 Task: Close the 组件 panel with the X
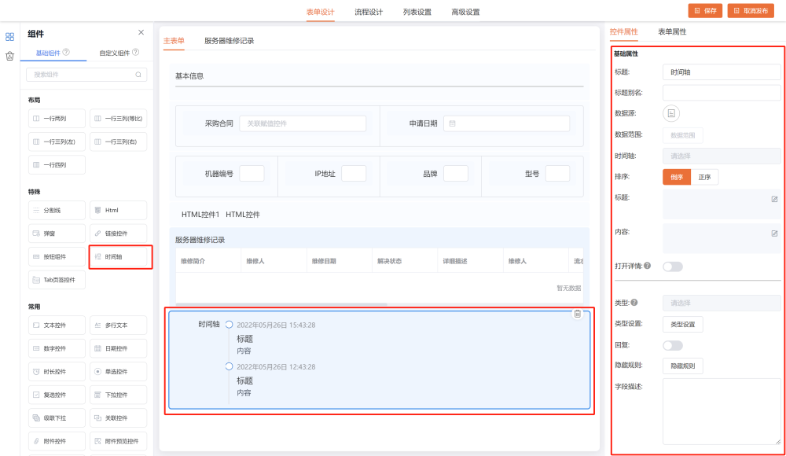pos(141,32)
